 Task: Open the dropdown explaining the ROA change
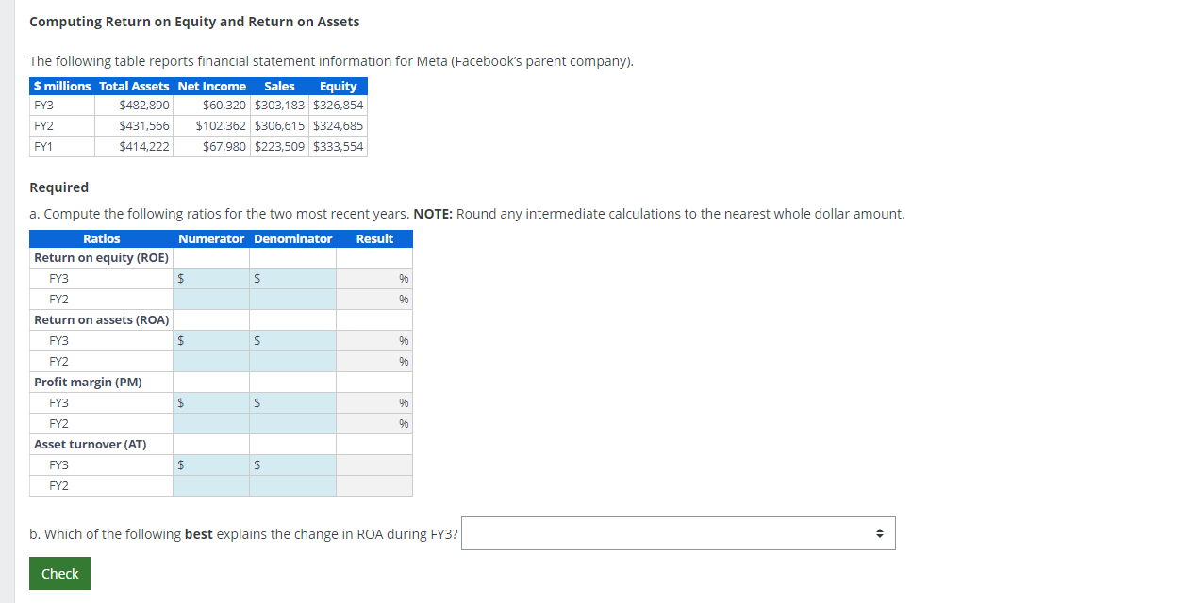pos(677,533)
